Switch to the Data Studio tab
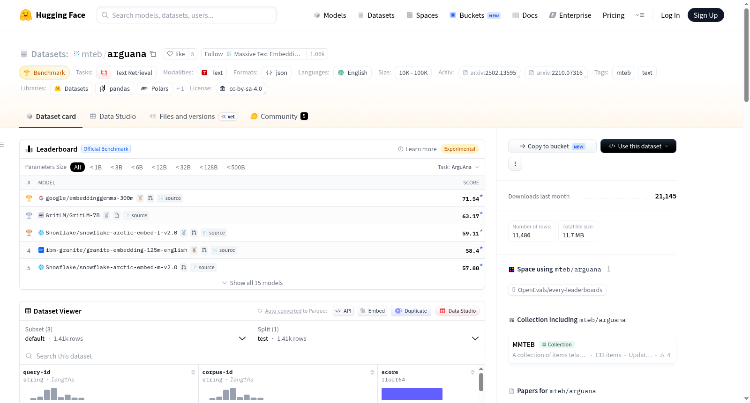The width and height of the screenshot is (750, 403). point(112,117)
